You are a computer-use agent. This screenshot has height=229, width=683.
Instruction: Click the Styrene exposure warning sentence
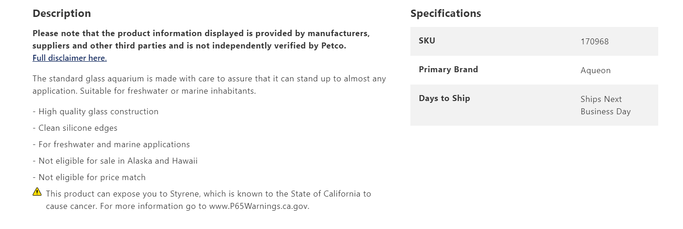208,194
